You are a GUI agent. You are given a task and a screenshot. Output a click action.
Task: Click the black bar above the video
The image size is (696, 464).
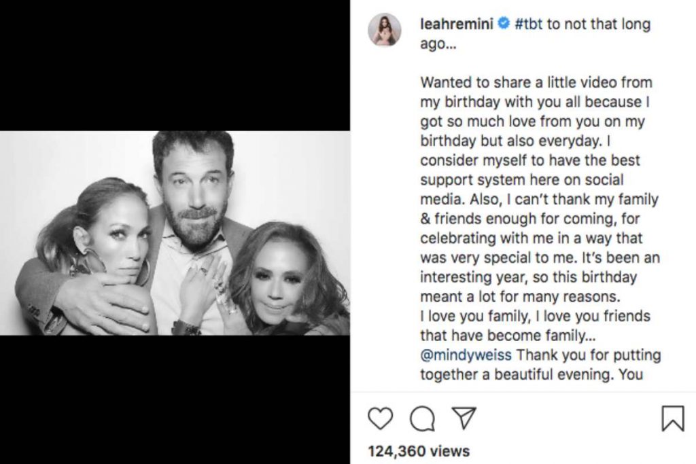point(175,65)
